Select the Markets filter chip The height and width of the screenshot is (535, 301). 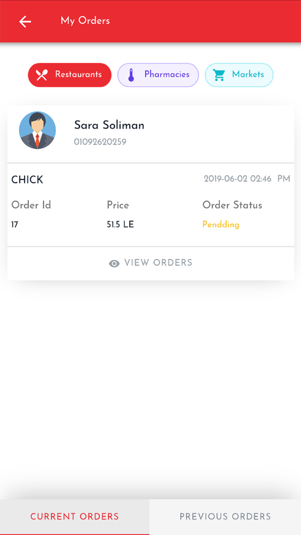pyautogui.click(x=239, y=75)
